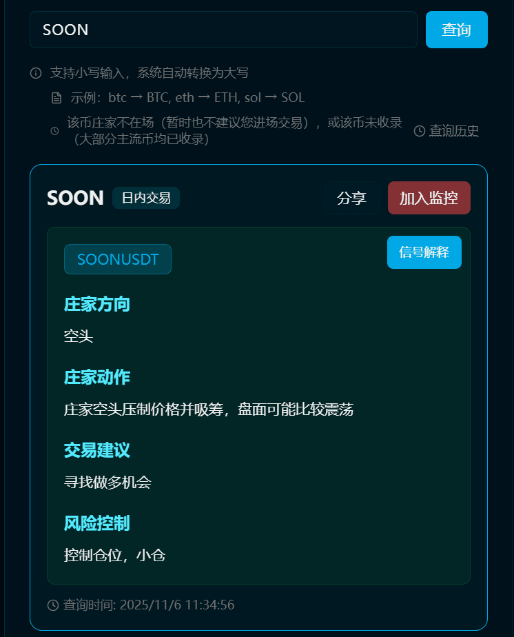Click the SOONUSDT pair badge
Image resolution: width=514 pixels, height=637 pixels.
tap(118, 259)
